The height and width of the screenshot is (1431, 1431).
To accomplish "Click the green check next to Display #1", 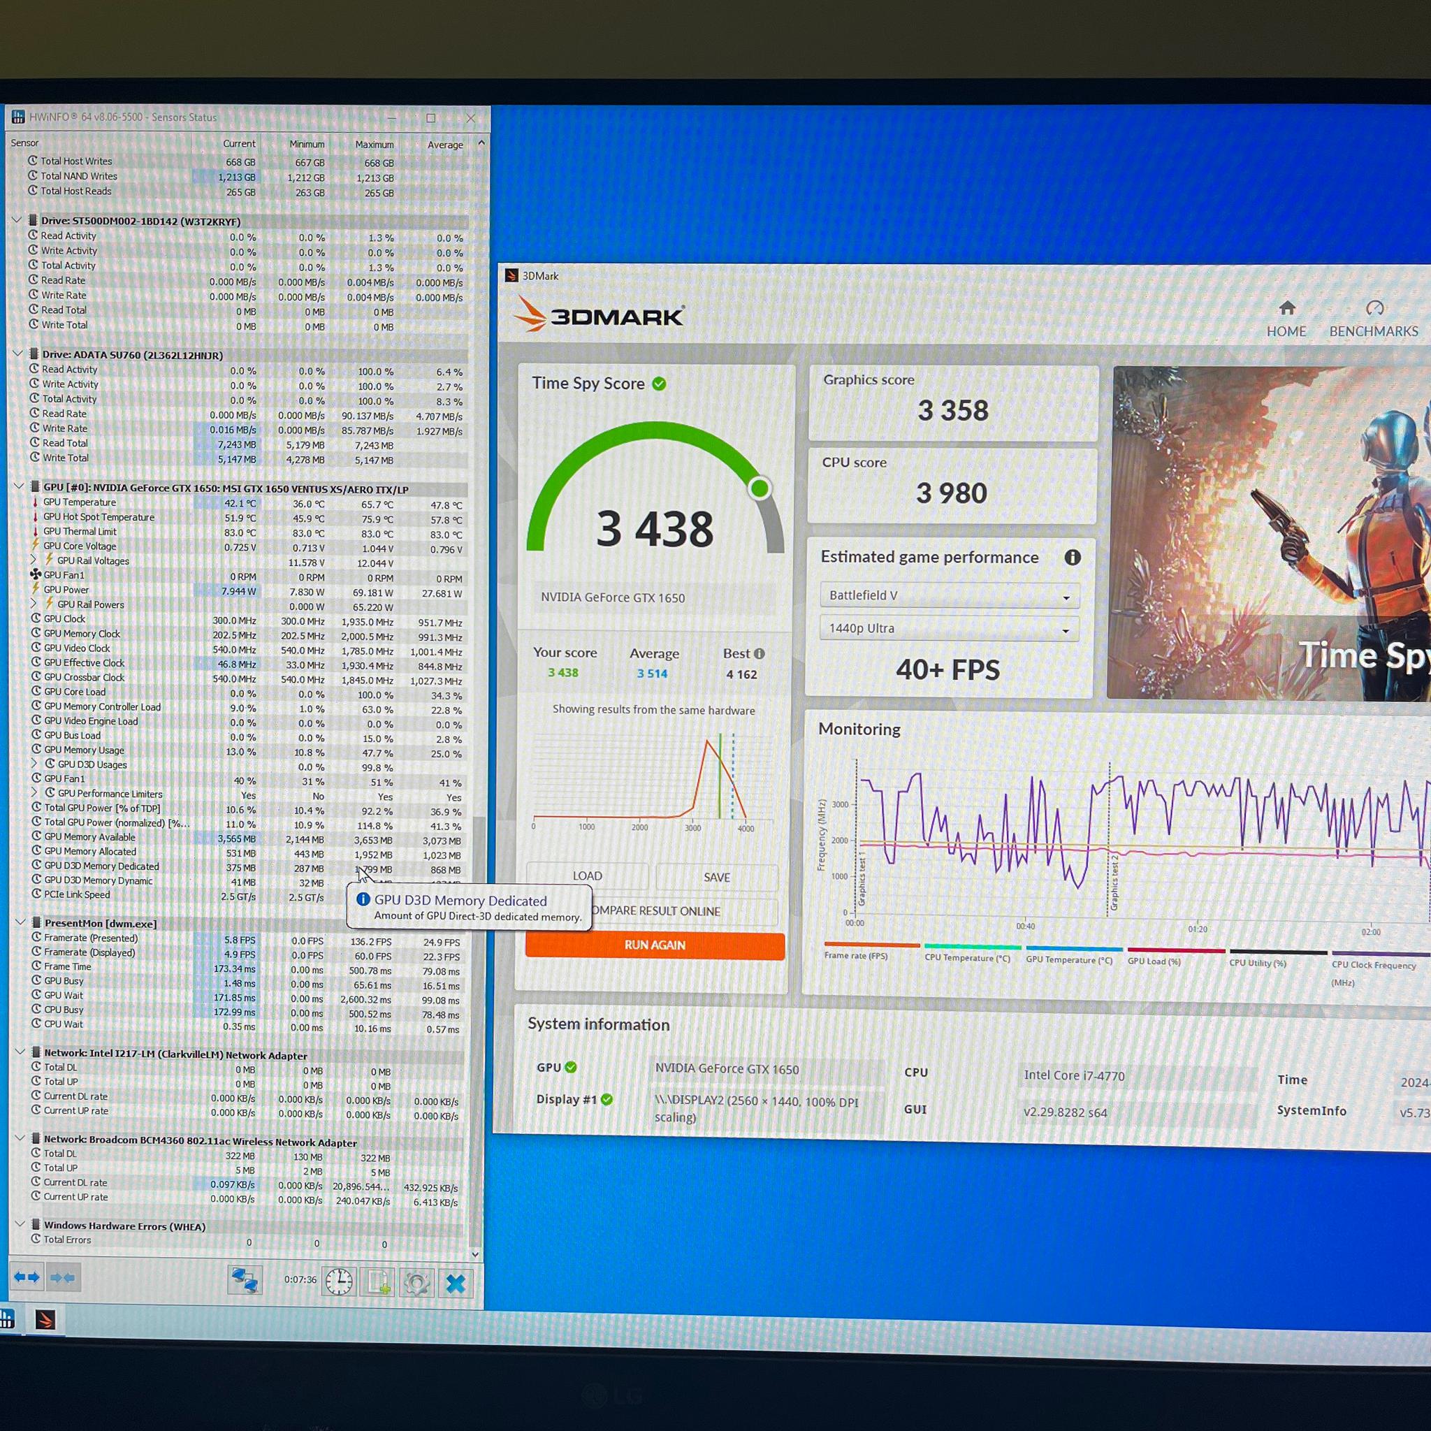I will click(x=606, y=1099).
